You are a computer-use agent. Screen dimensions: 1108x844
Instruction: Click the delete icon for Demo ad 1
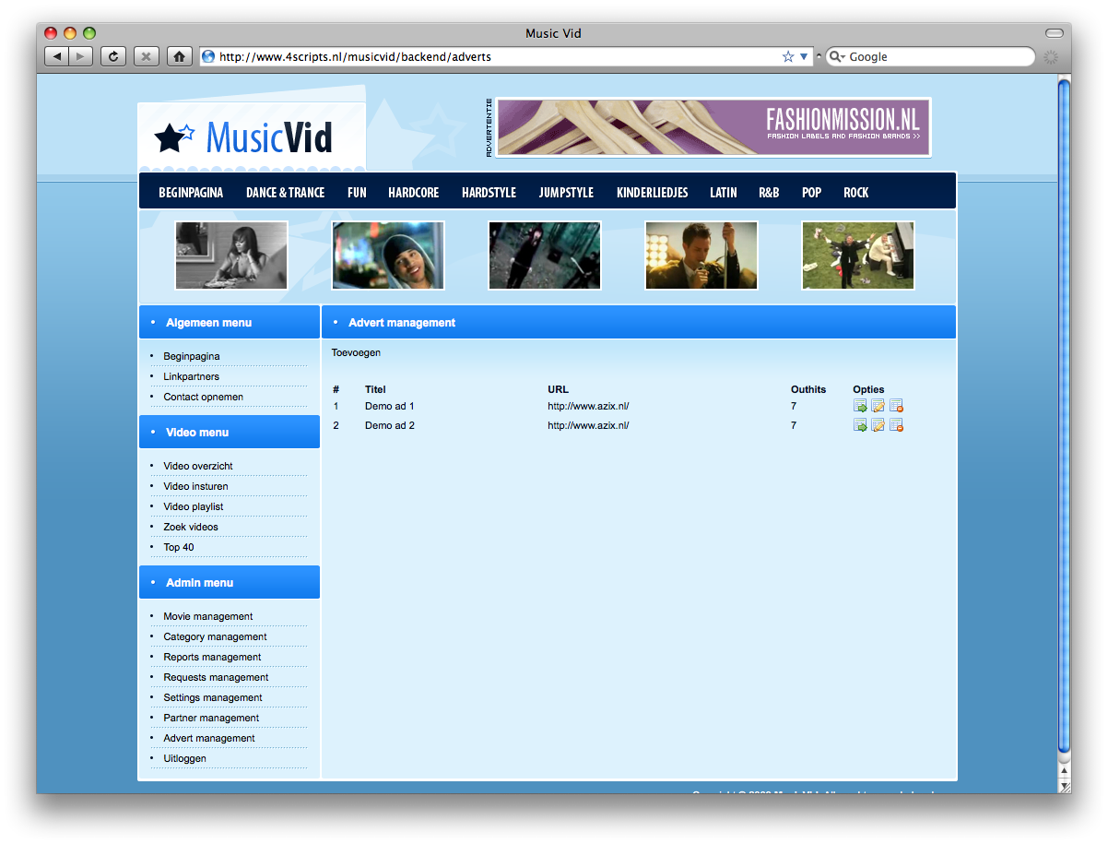click(896, 406)
